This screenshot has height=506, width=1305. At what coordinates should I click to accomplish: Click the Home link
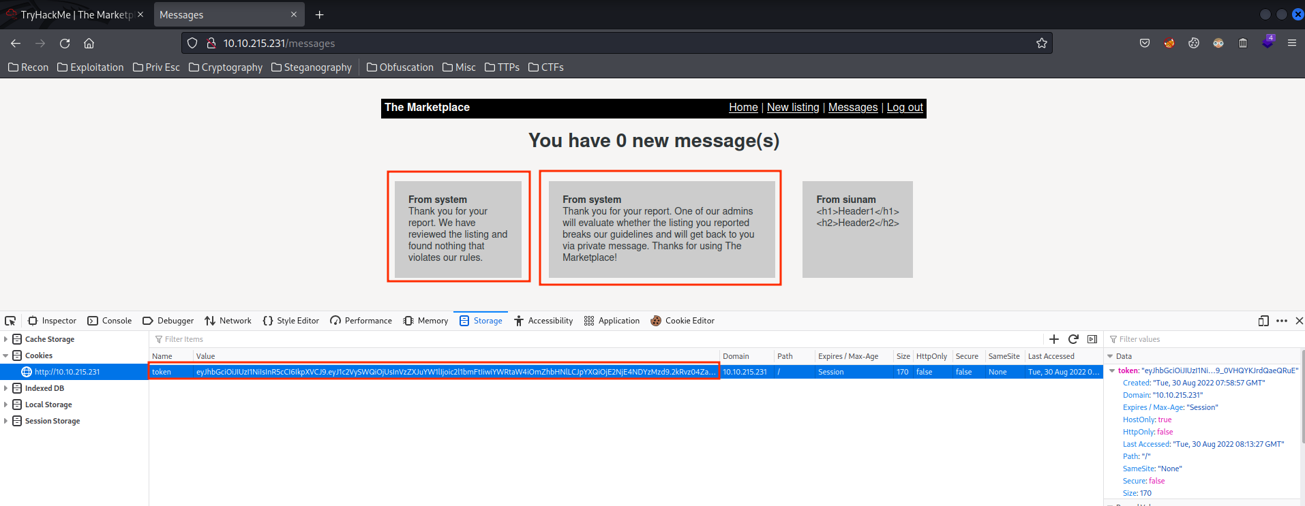pos(743,107)
